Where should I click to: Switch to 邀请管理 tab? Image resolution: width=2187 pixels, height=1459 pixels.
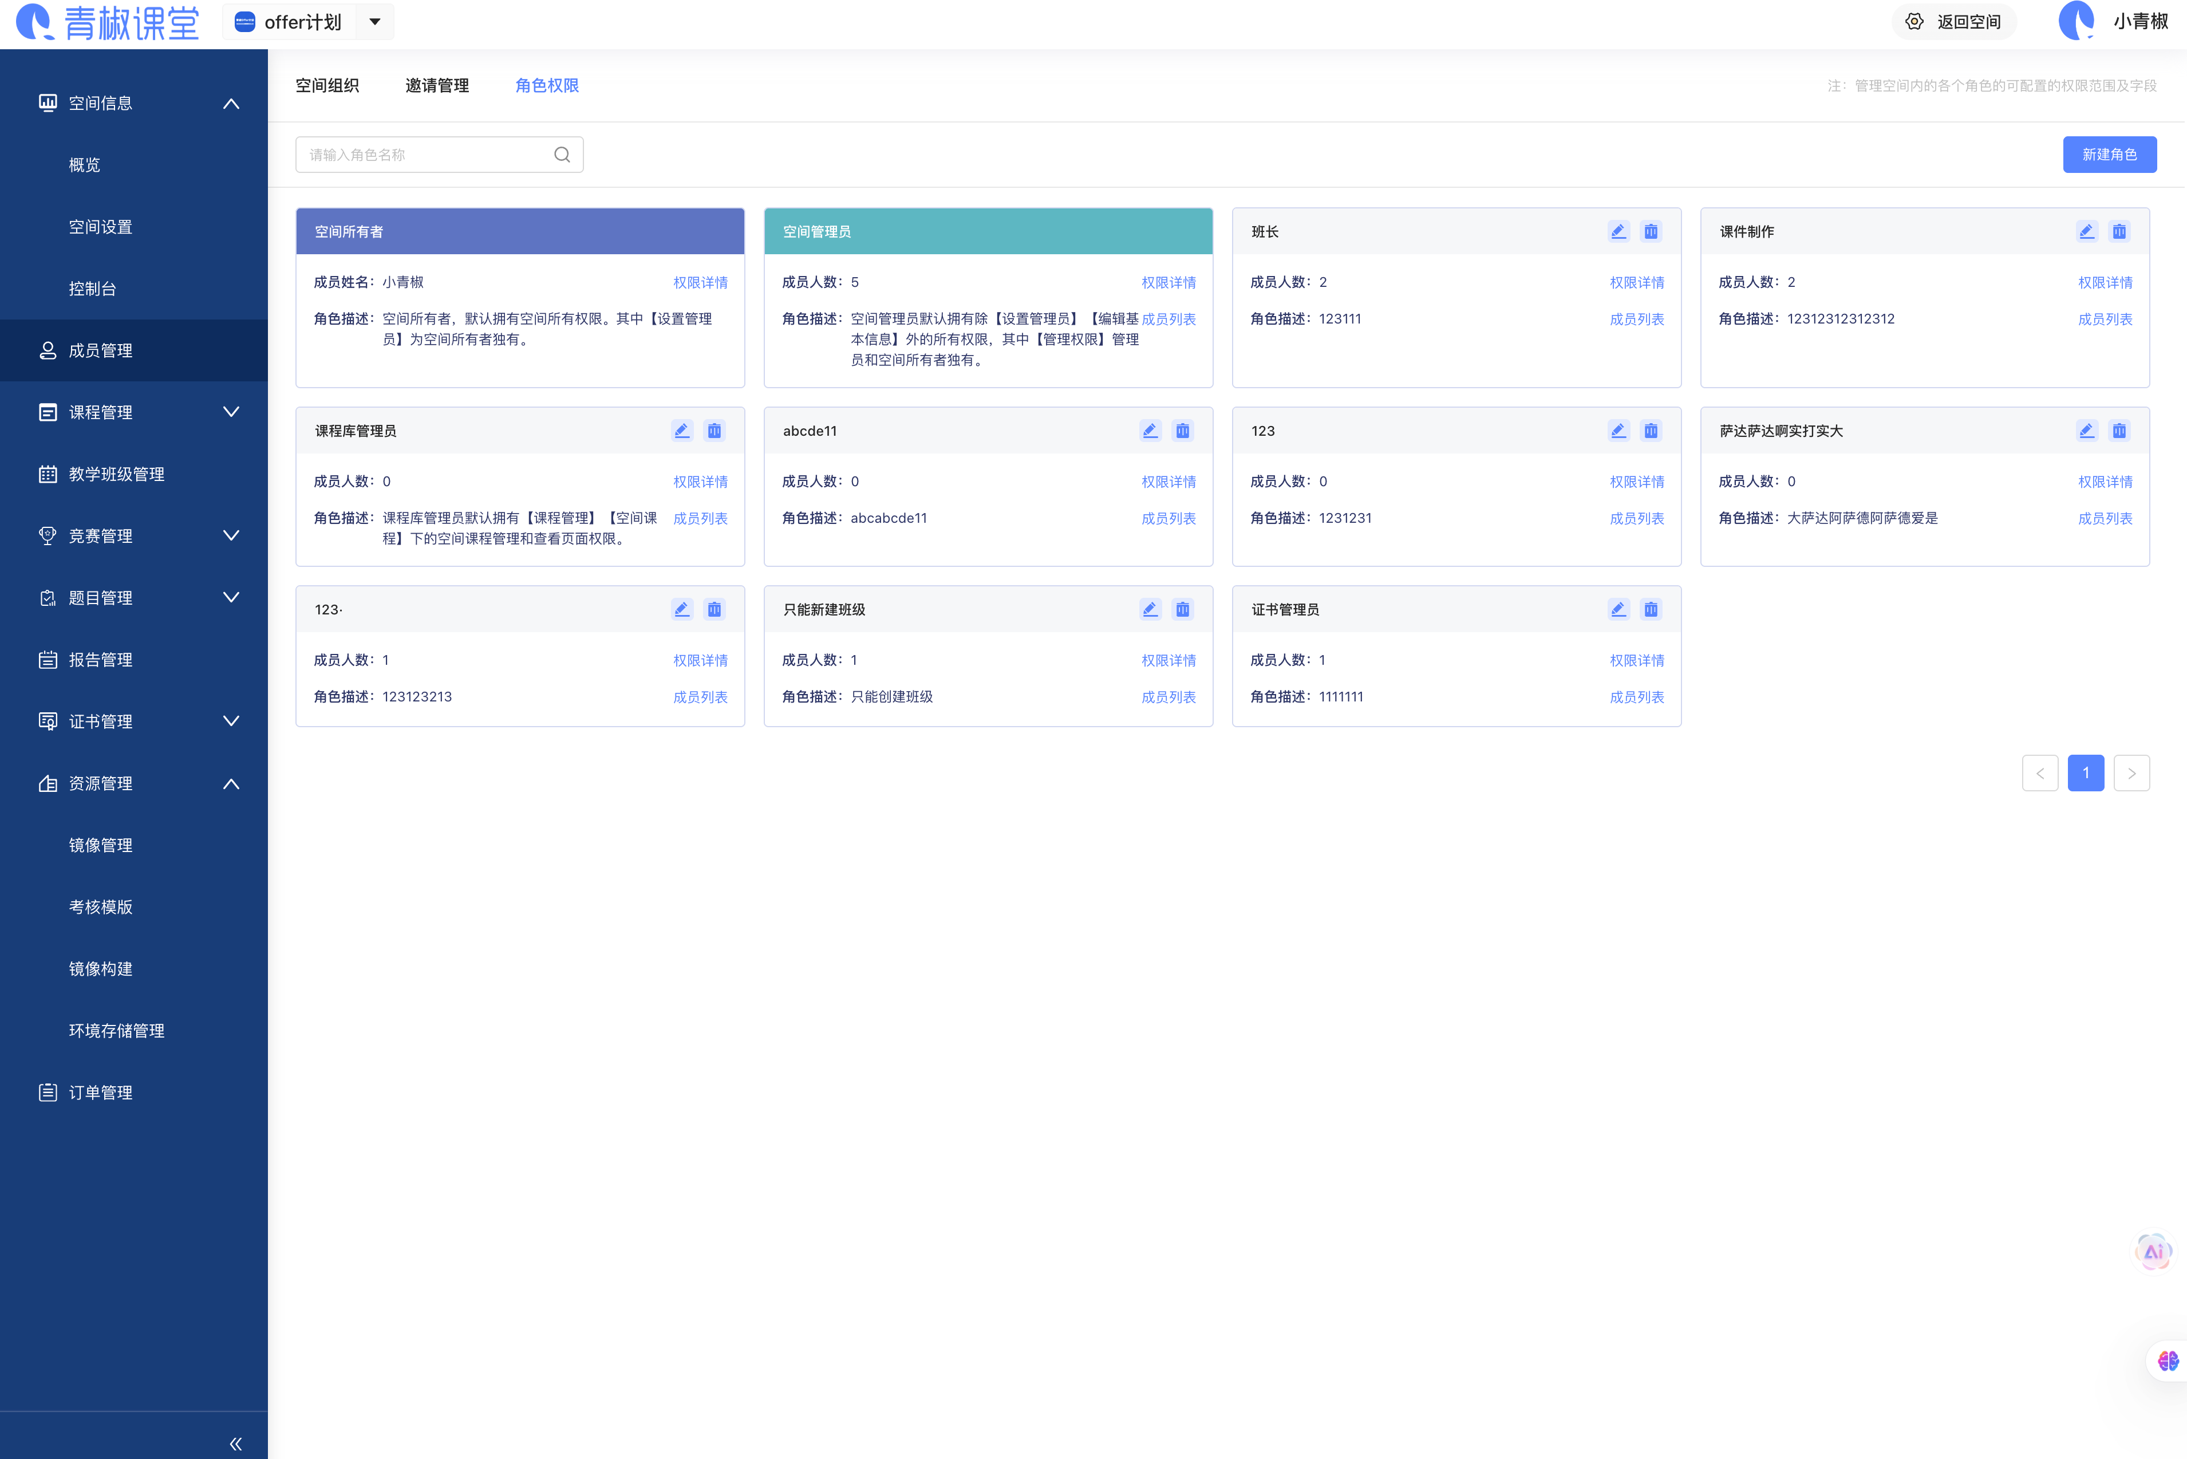click(x=436, y=86)
